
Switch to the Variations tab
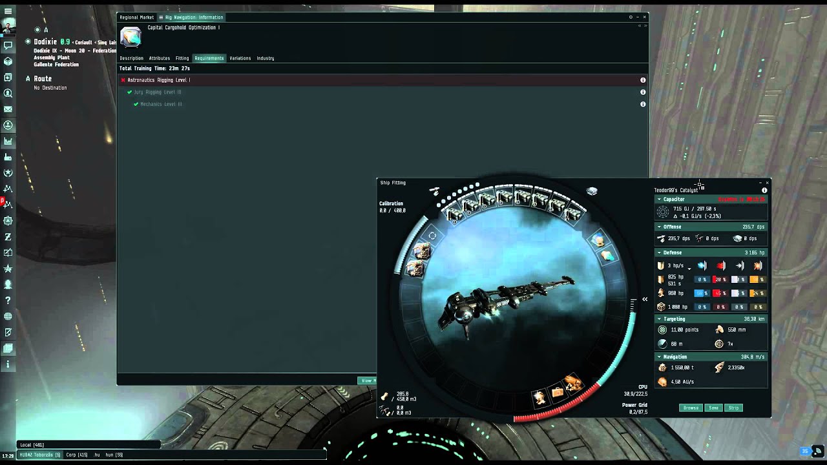pyautogui.click(x=240, y=58)
